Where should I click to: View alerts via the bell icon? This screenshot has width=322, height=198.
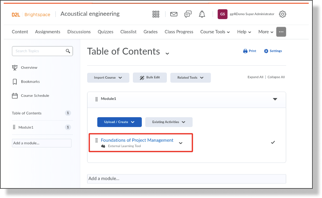(x=202, y=14)
